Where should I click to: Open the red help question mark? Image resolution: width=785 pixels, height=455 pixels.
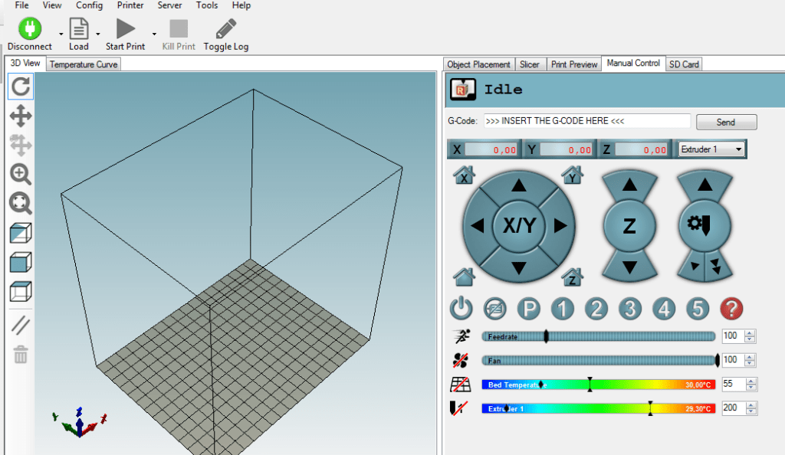point(731,309)
